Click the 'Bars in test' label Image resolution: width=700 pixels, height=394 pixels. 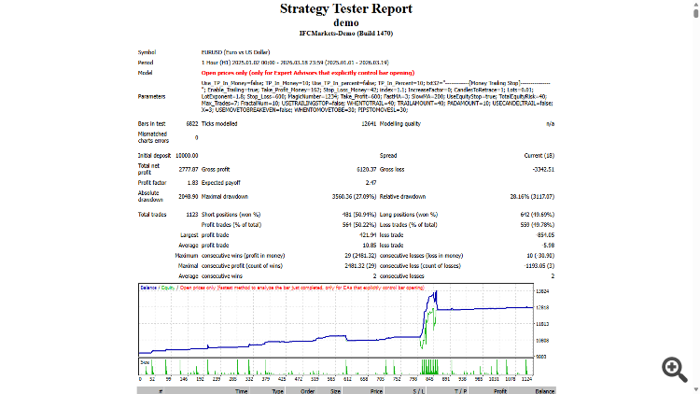151,124
